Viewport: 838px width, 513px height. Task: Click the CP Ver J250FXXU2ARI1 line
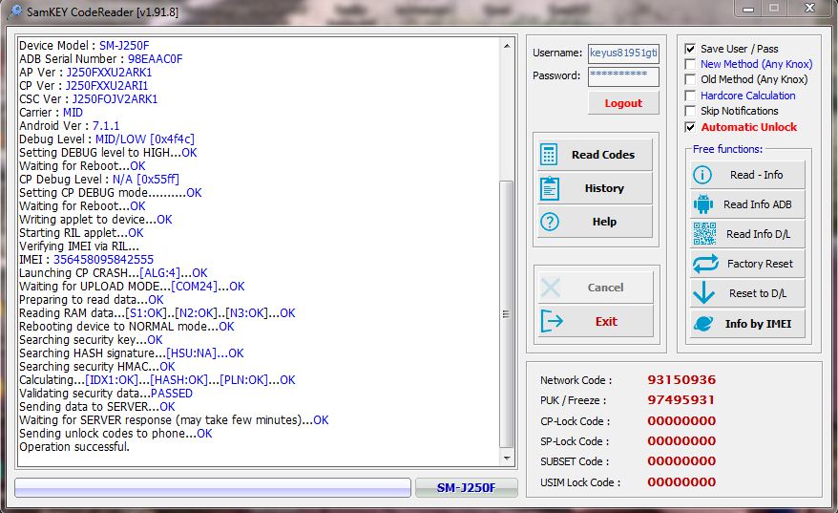(x=84, y=86)
